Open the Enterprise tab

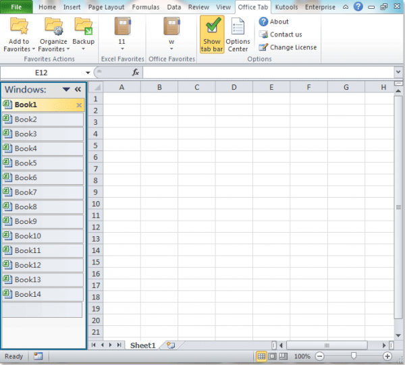tap(320, 7)
